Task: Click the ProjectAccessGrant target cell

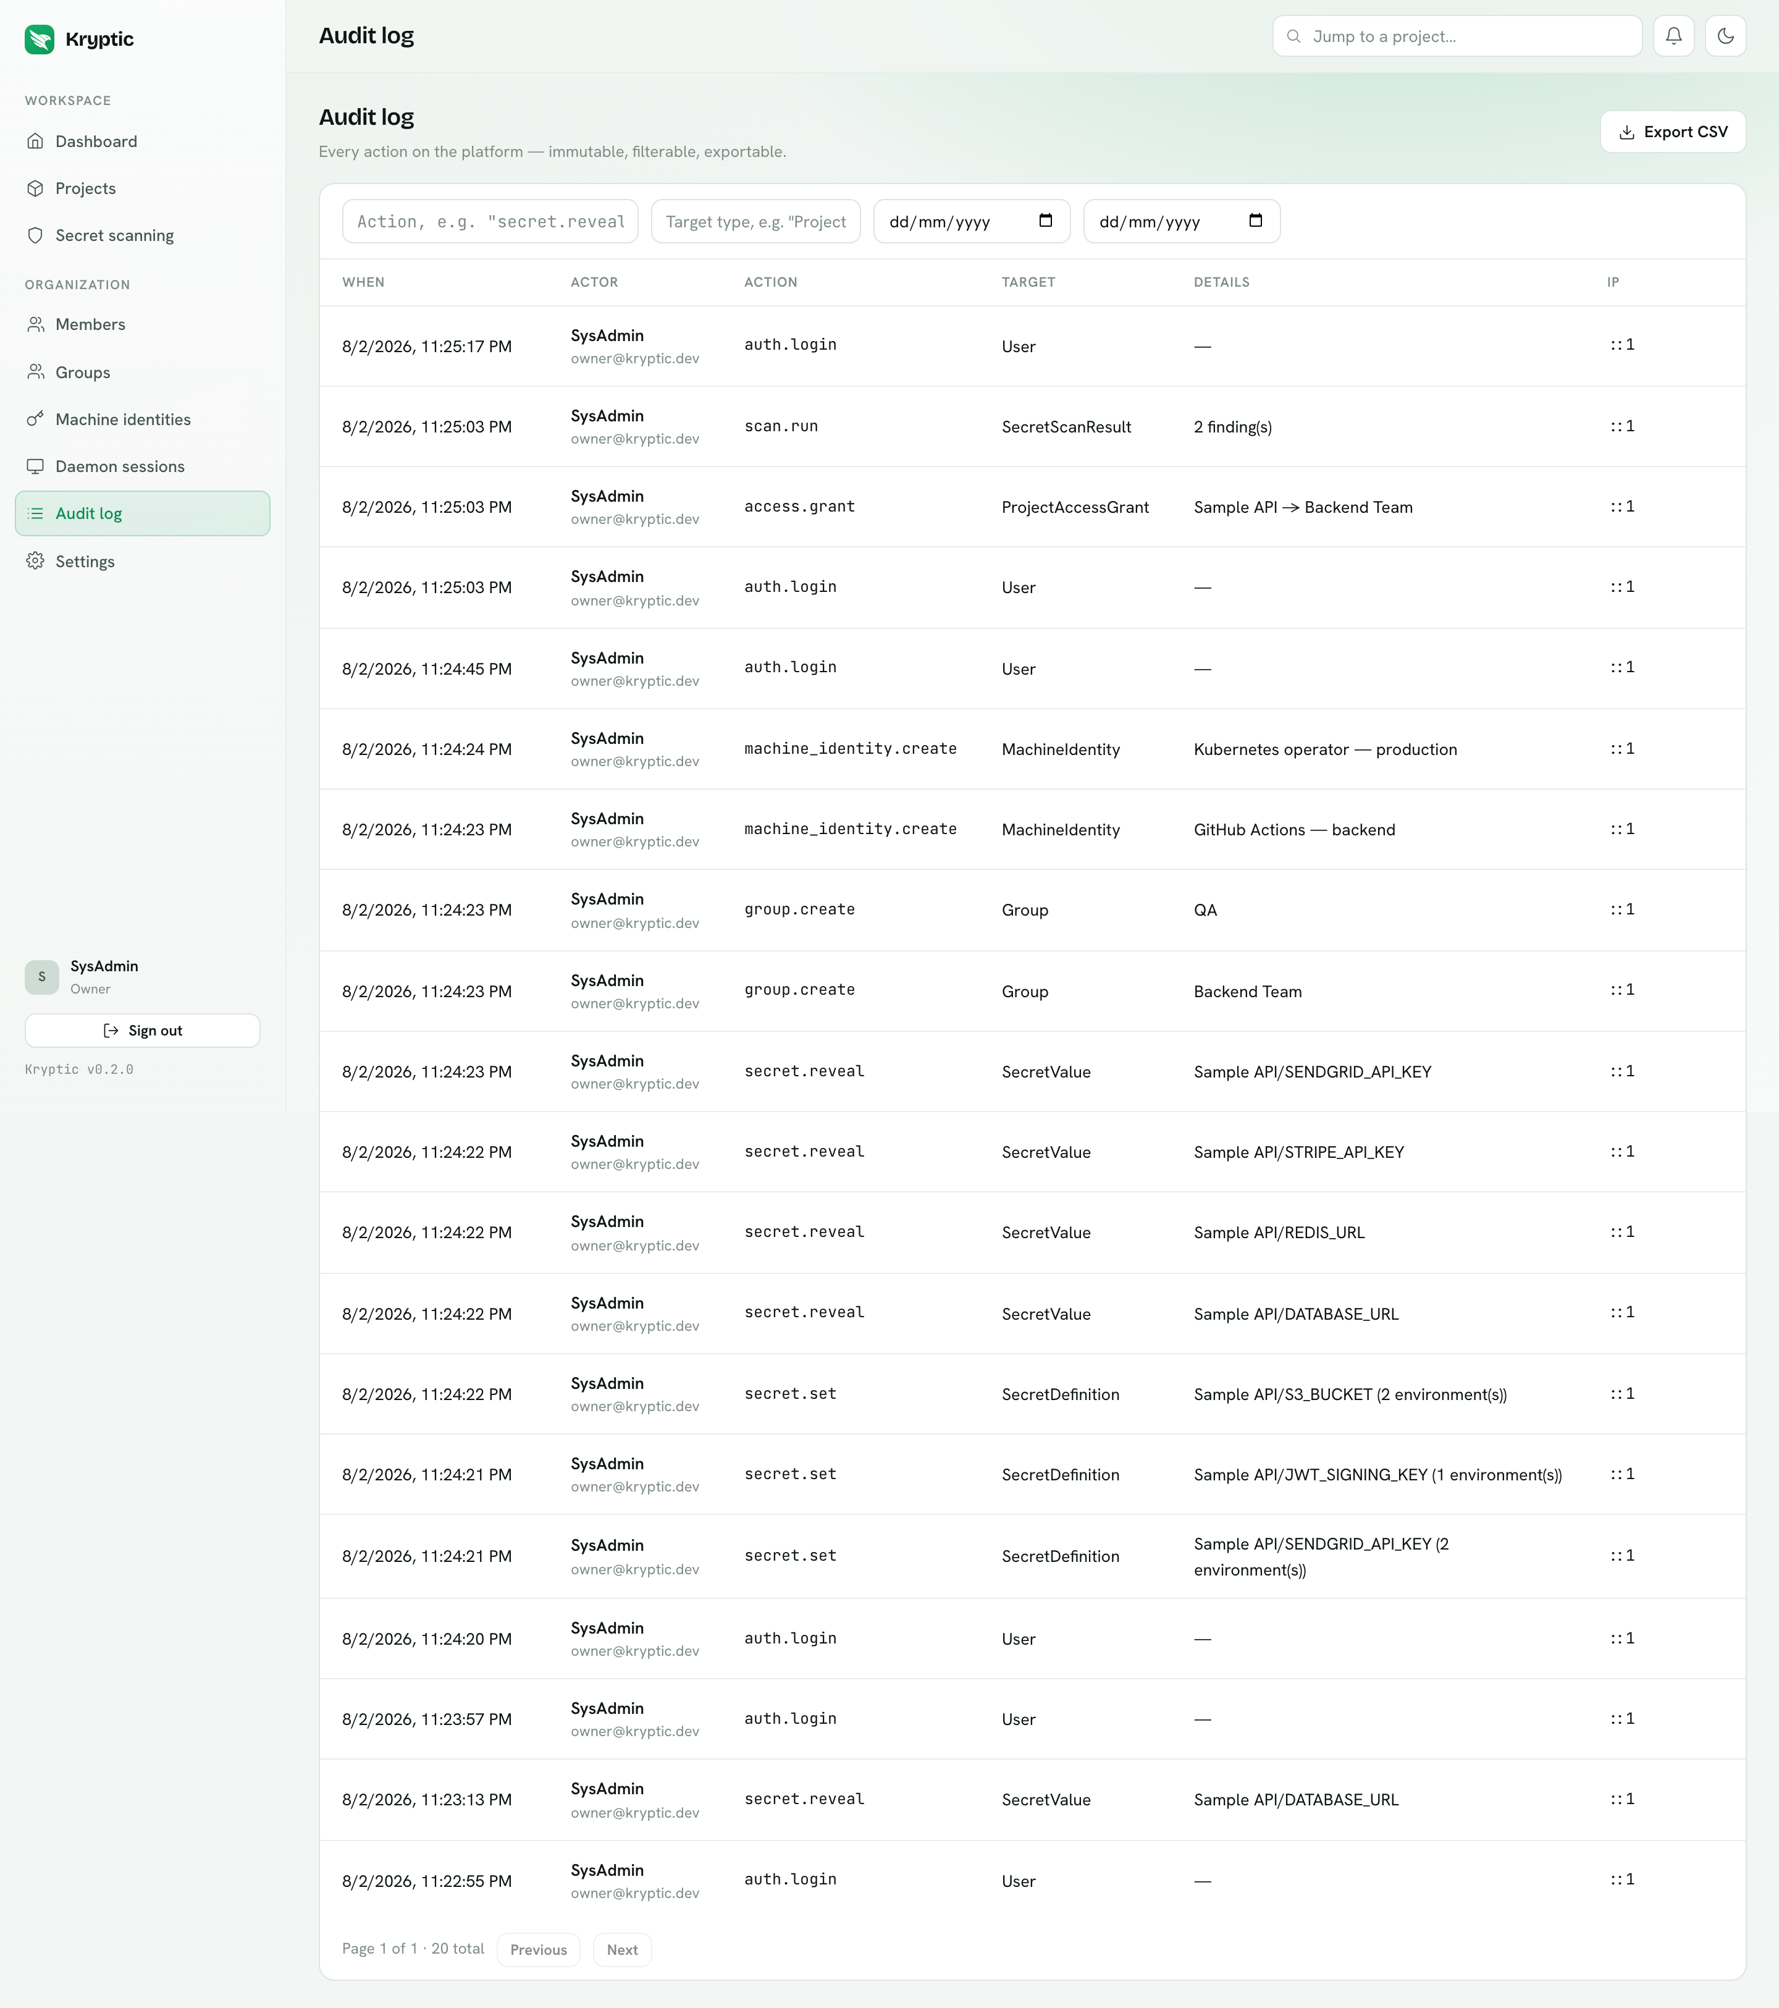Action: (x=1075, y=507)
